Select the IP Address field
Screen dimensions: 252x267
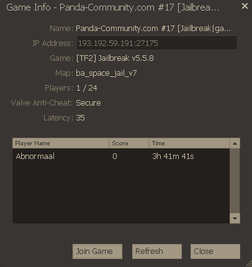tap(157, 43)
